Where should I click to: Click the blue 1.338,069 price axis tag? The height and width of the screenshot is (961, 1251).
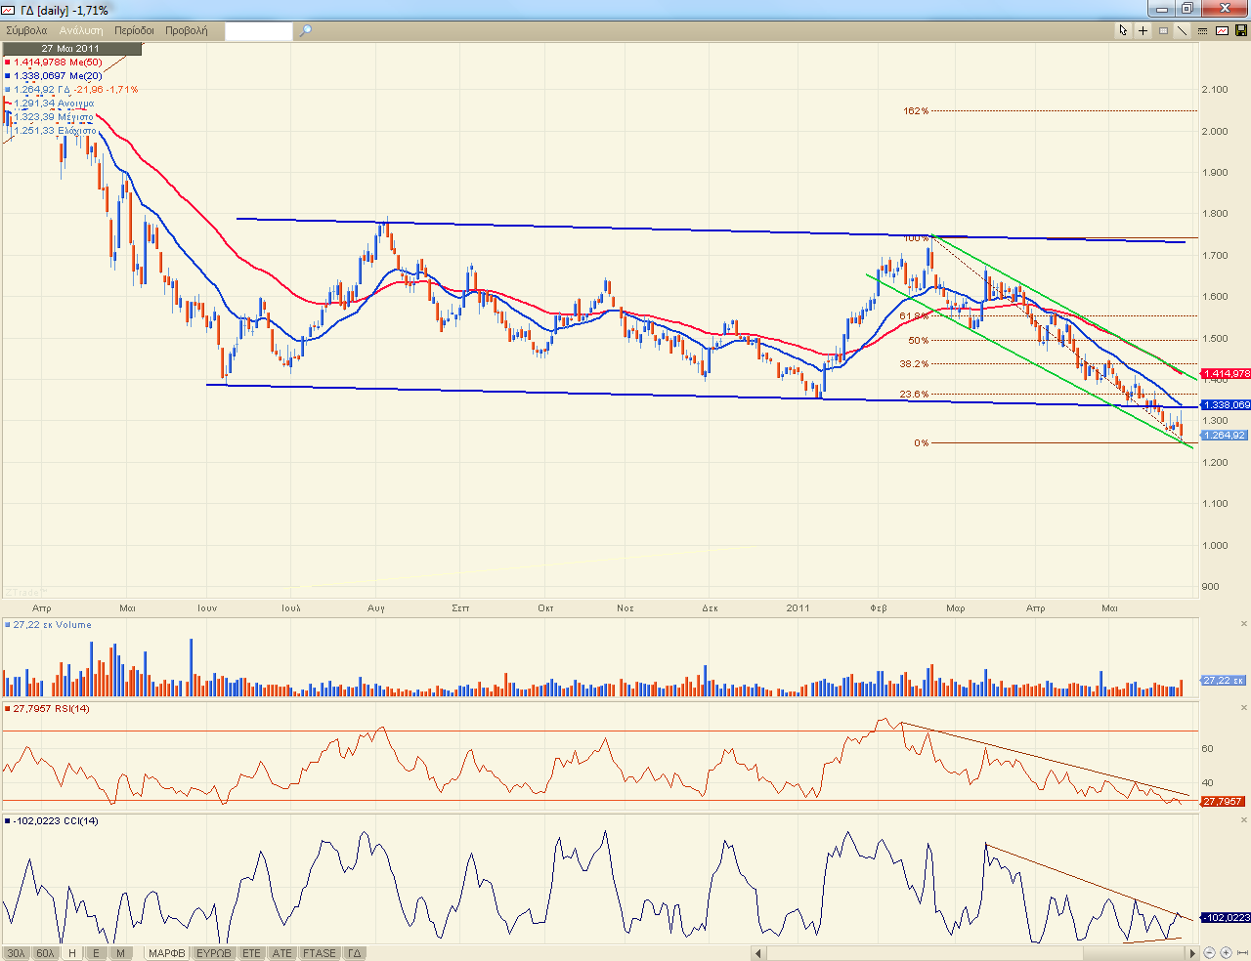pos(1226,405)
